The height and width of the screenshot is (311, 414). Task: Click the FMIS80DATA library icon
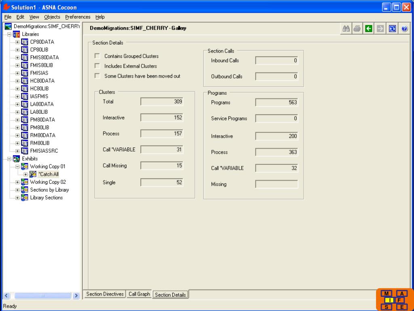pyautogui.click(x=25, y=58)
